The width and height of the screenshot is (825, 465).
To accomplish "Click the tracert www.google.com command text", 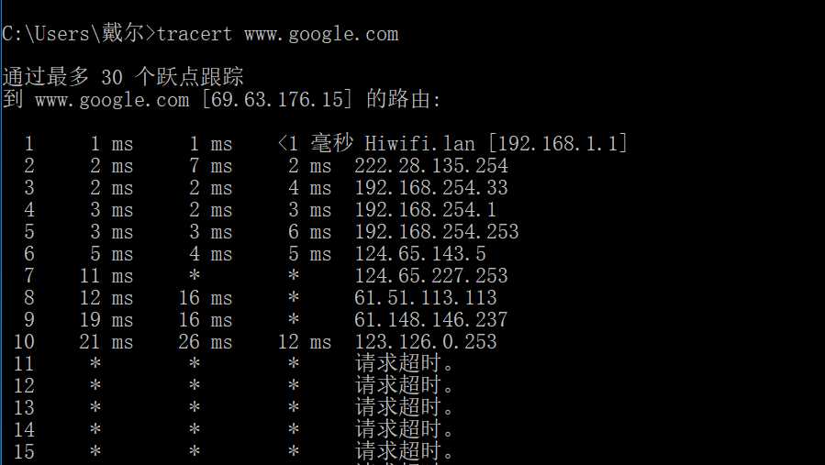I will coord(277,35).
